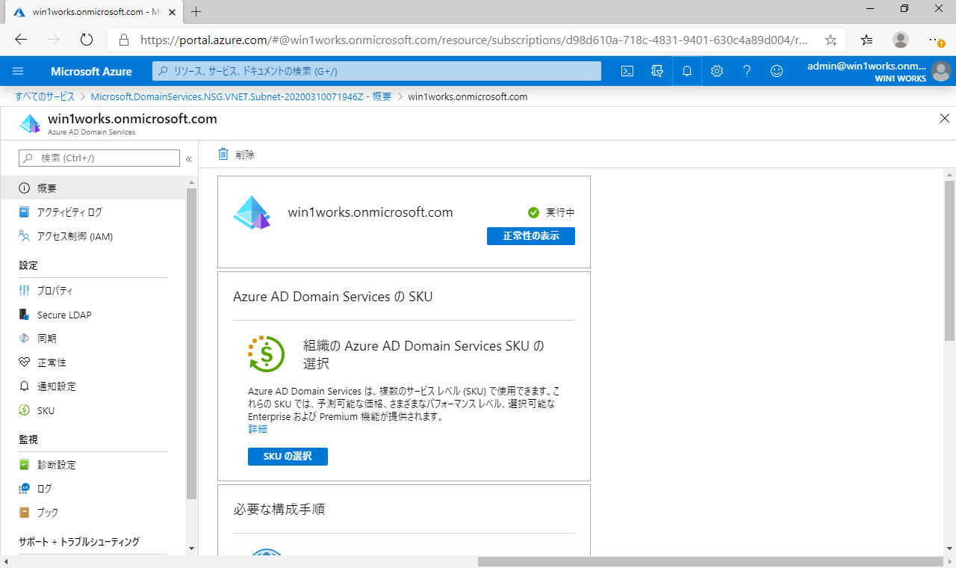Follow the 詳細 link in SKU card
Screen dimensions: 956x568
[x=258, y=429]
